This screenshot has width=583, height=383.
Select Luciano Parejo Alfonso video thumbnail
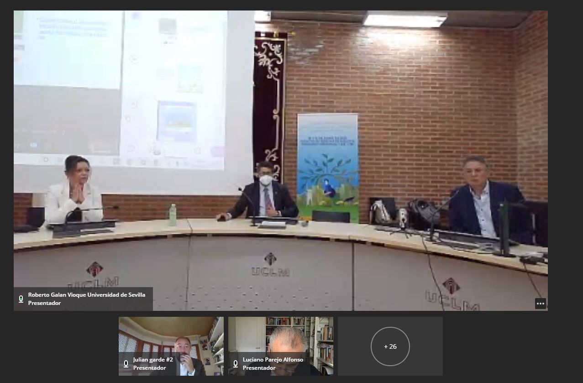pyautogui.click(x=281, y=338)
